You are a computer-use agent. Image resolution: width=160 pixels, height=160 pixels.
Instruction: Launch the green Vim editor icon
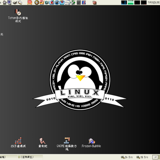point(73,2)
